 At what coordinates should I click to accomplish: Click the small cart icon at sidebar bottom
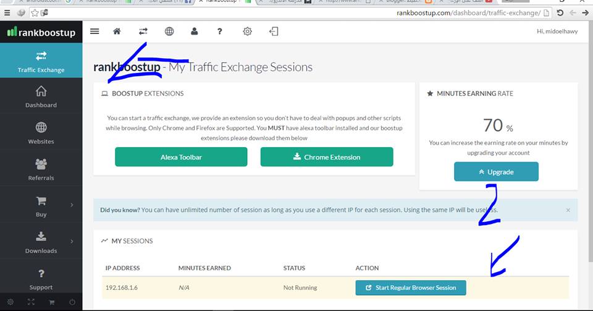coord(52,302)
